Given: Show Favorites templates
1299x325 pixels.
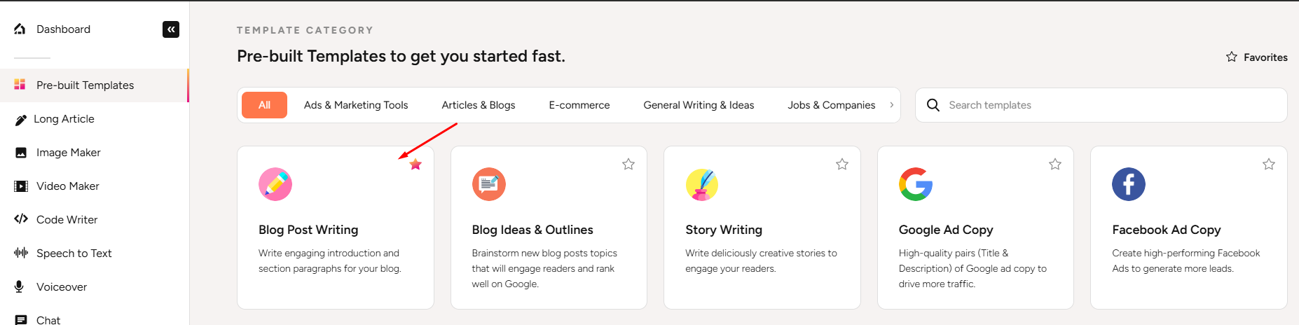Looking at the screenshot, I should 1257,57.
